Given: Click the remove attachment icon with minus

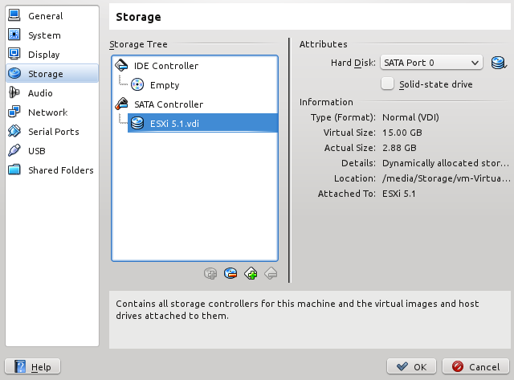Looking at the screenshot, I should [230, 273].
